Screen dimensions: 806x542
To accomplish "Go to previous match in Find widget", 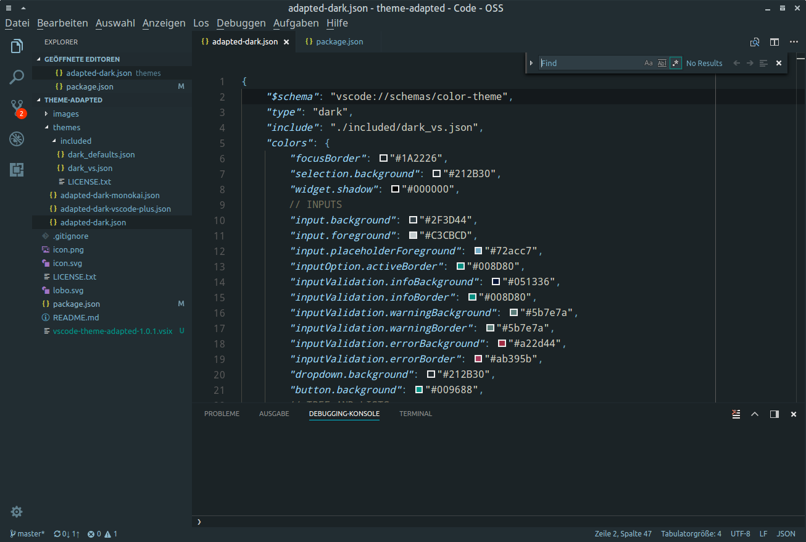I will (x=736, y=63).
